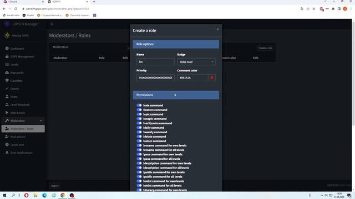The image size is (355, 199).
Task: Click the Map packs sidebar icon
Action: point(7,72)
